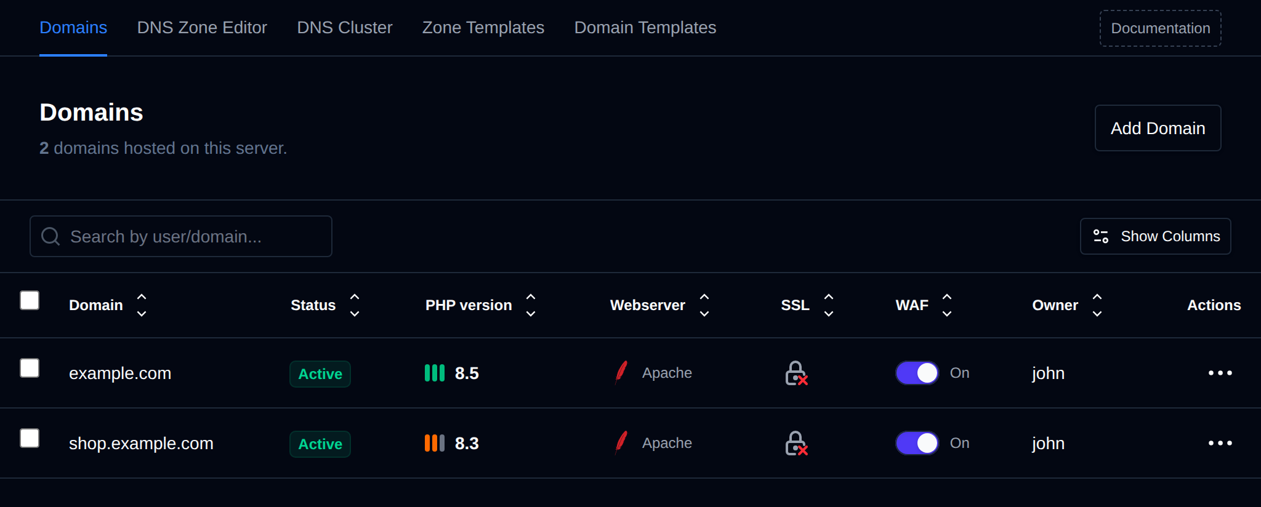Click the Domain column header label
The height and width of the screenshot is (507, 1261).
96,305
